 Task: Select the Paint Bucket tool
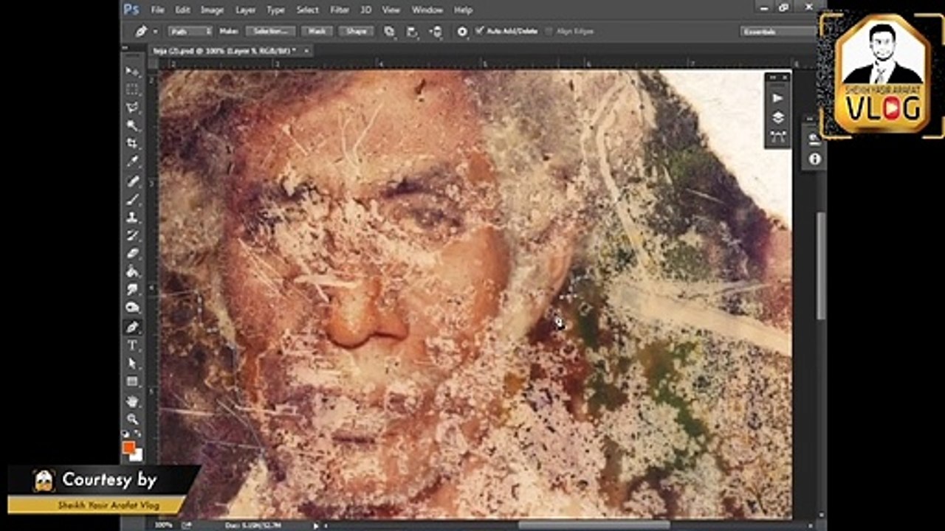tap(132, 271)
